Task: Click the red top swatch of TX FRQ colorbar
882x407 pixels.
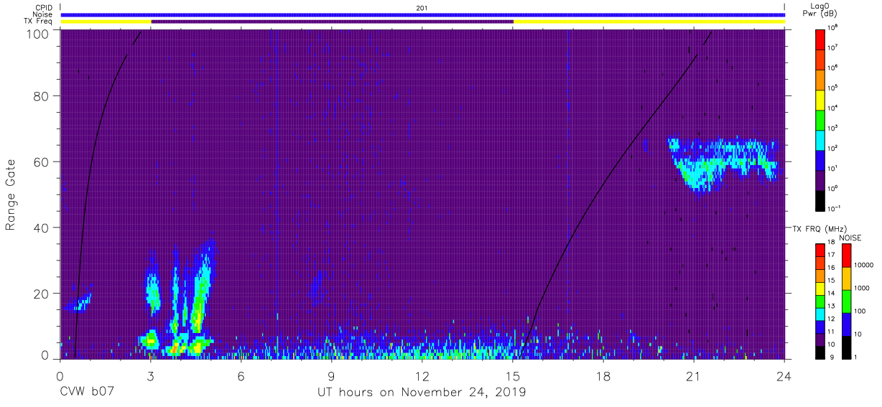Action: click(820, 251)
